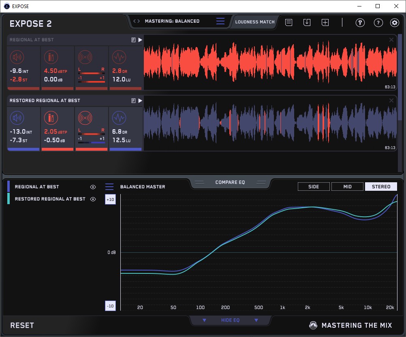This screenshot has width=406, height=337.
Task: Click the add track plus icon
Action: pyautogui.click(x=325, y=23)
